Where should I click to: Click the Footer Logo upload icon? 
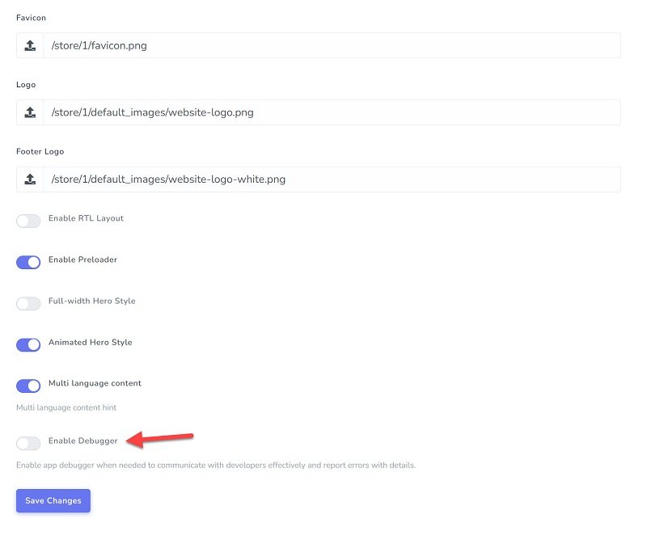[30, 179]
